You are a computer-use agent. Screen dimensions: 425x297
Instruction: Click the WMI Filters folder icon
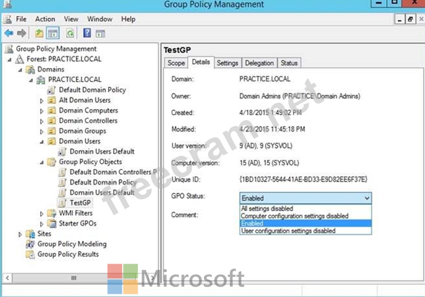pos(52,213)
